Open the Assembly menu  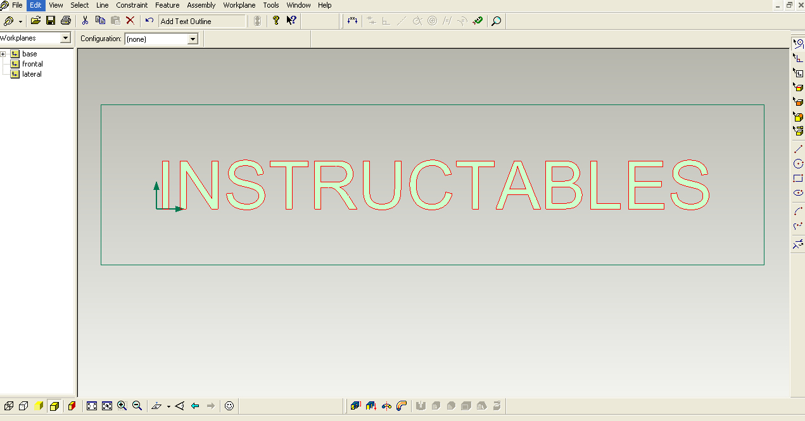201,5
